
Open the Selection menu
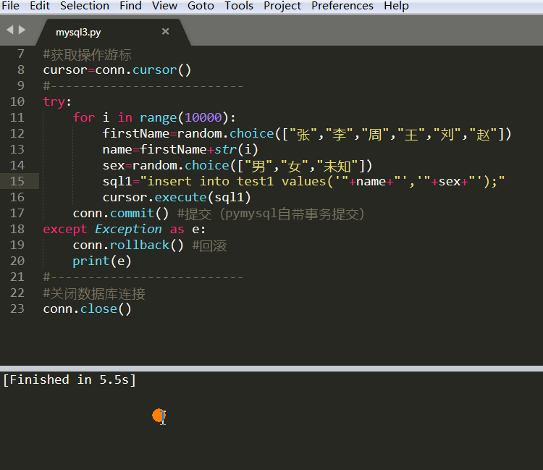tap(85, 6)
